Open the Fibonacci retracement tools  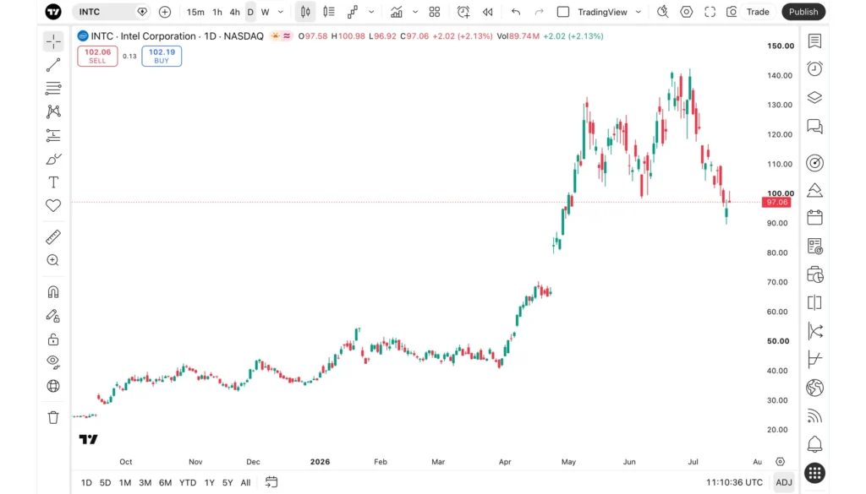pos(53,88)
